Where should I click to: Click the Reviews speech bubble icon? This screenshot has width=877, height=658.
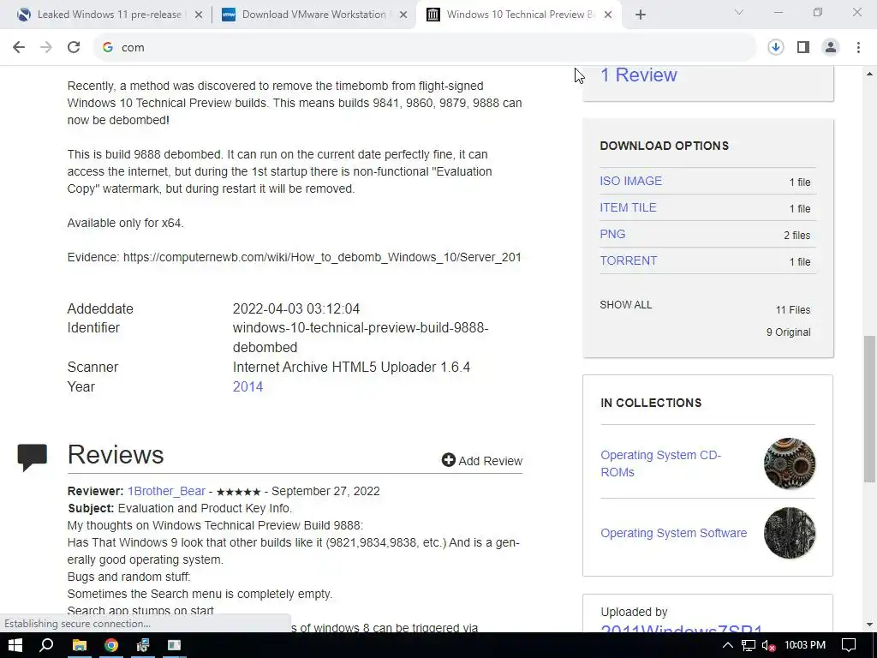pos(32,458)
